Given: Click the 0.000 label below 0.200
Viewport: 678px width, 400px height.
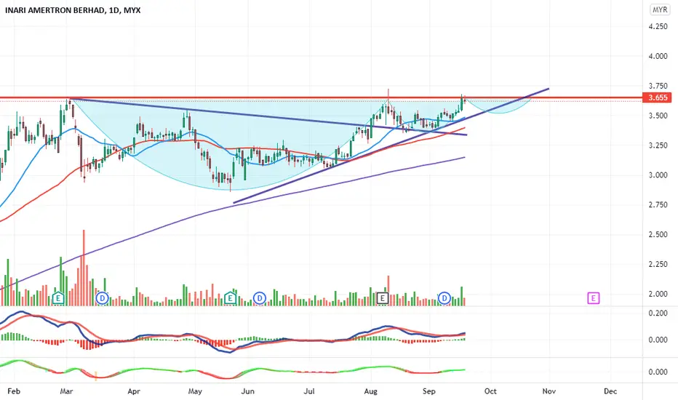Looking at the screenshot, I should pyautogui.click(x=658, y=340).
